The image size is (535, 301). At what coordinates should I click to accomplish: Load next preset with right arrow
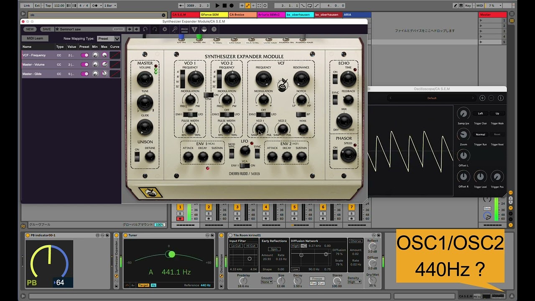click(x=136, y=29)
